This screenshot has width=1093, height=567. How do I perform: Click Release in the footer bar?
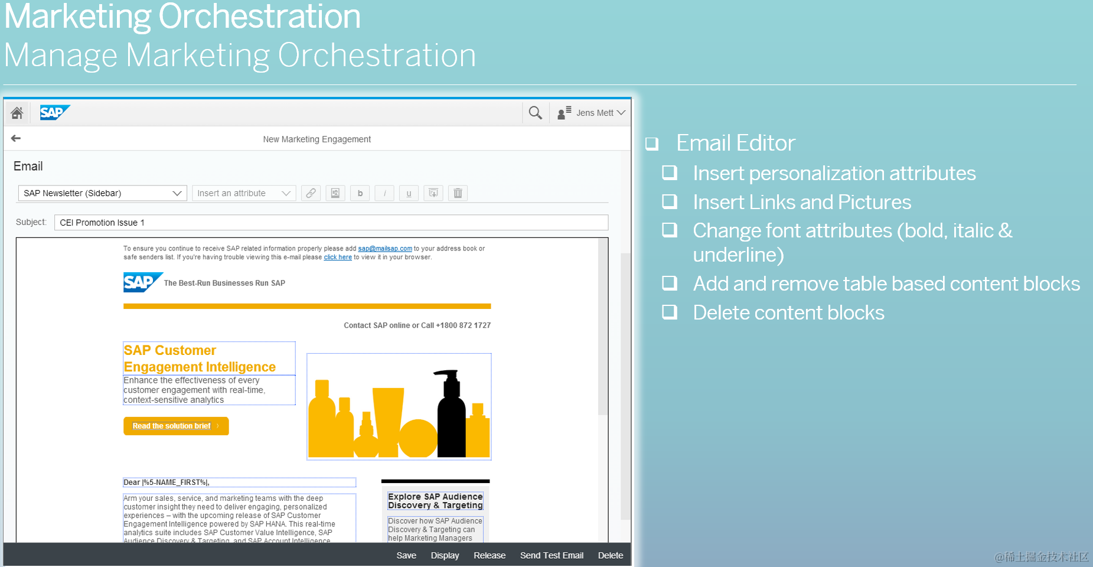[490, 555]
